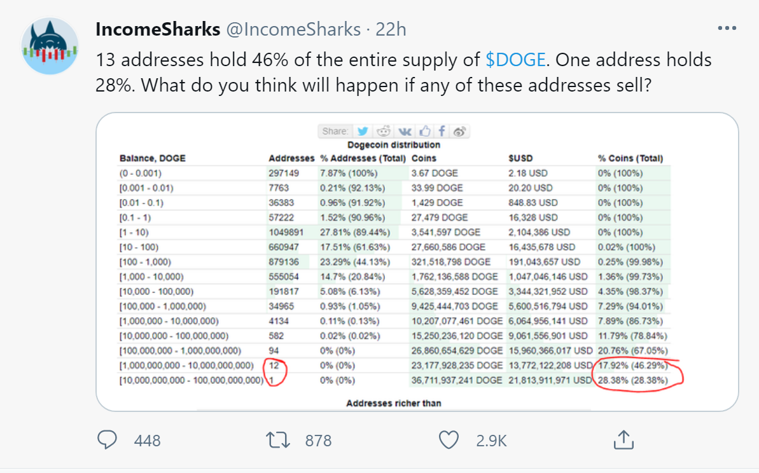Open the IncomeSharks display name link

pyautogui.click(x=158, y=29)
